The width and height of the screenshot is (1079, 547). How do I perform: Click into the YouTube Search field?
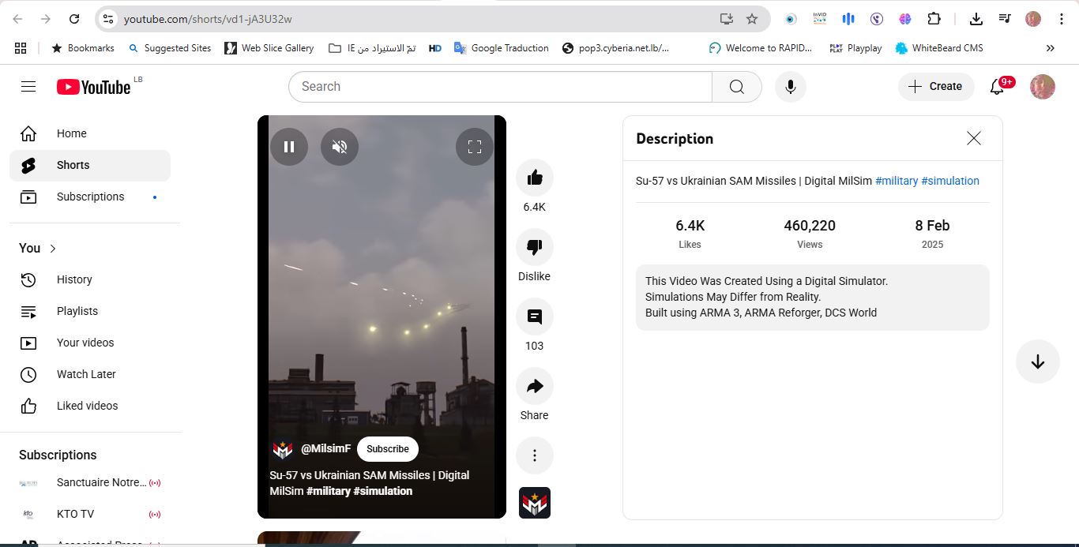499,86
